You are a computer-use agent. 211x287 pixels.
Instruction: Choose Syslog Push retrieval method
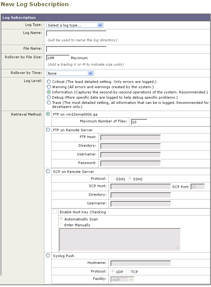click(x=48, y=256)
